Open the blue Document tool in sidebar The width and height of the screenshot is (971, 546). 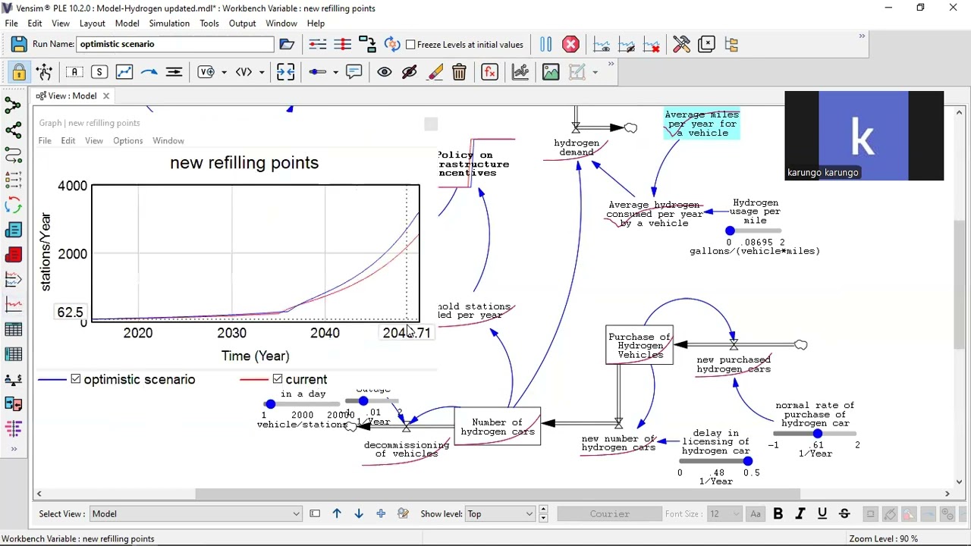click(x=13, y=230)
